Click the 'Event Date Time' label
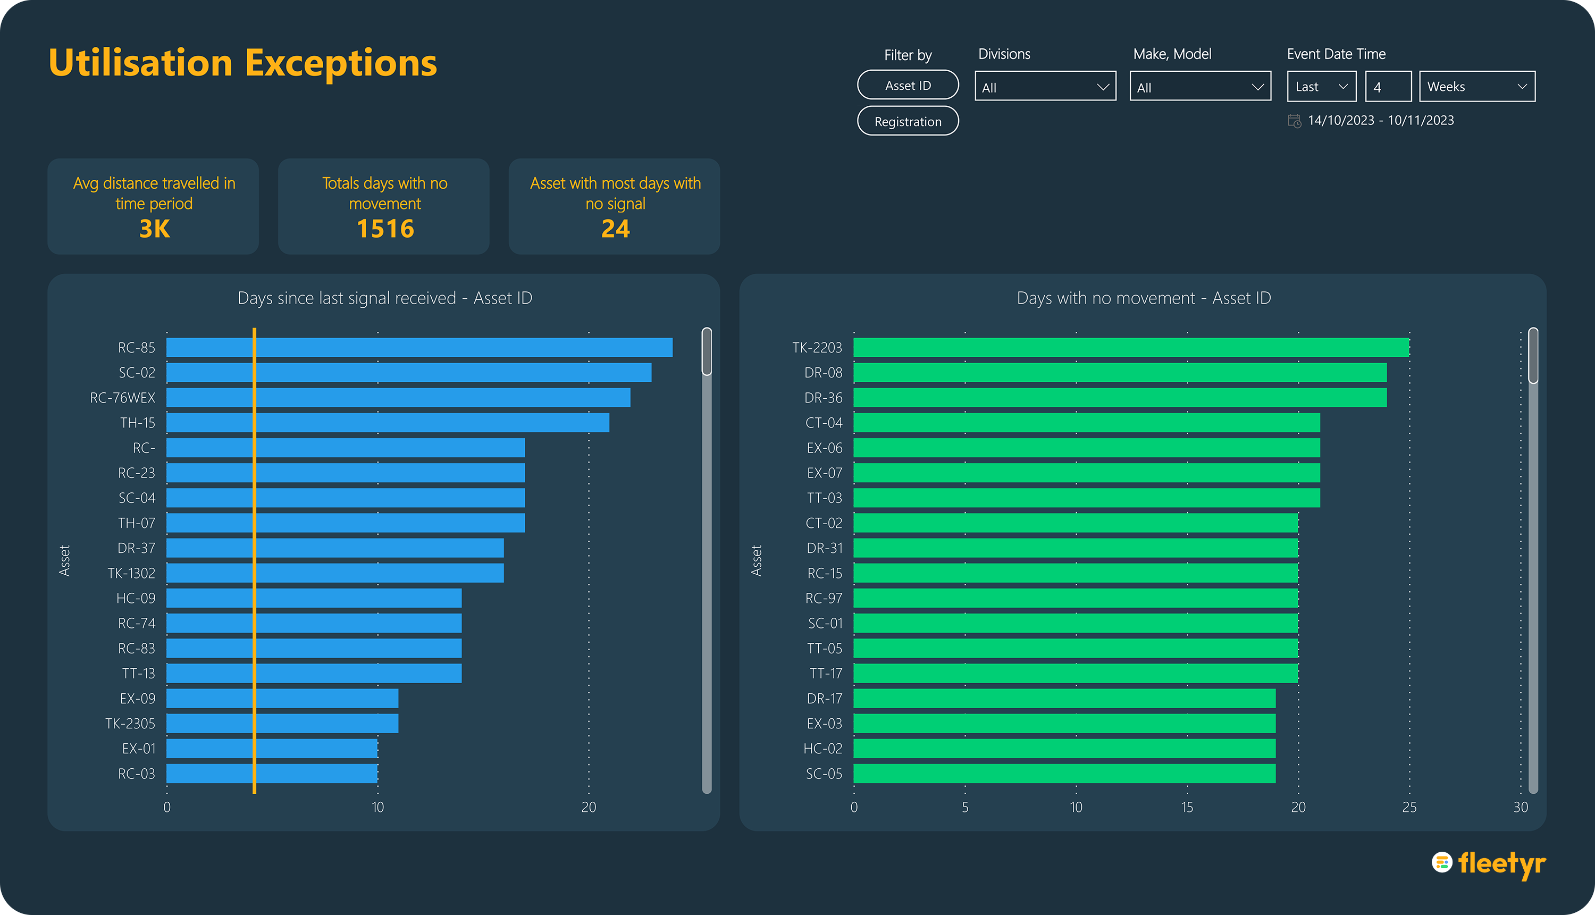Screen dimensions: 1595x915 1336,54
